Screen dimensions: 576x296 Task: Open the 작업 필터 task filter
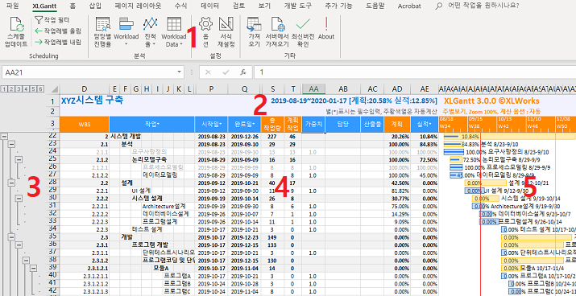[52, 20]
